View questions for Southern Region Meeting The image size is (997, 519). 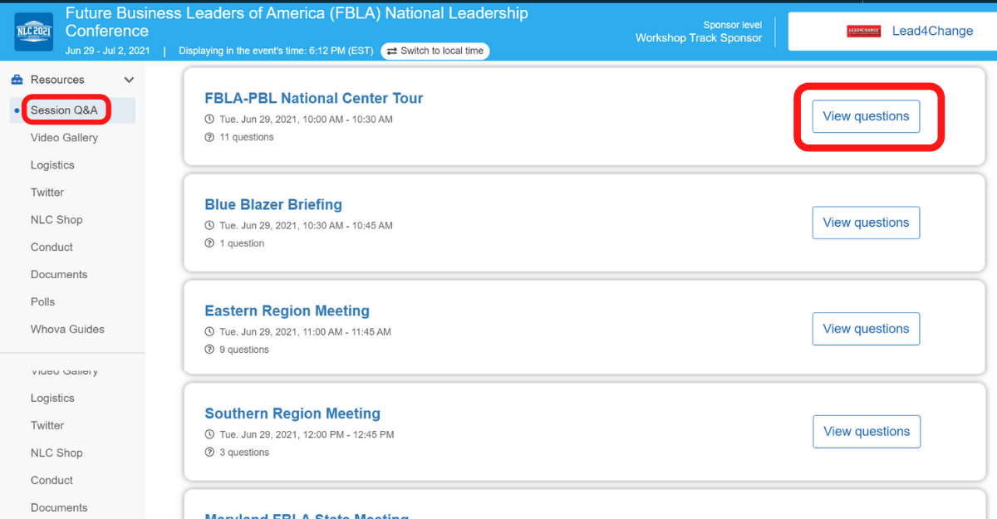pos(866,432)
